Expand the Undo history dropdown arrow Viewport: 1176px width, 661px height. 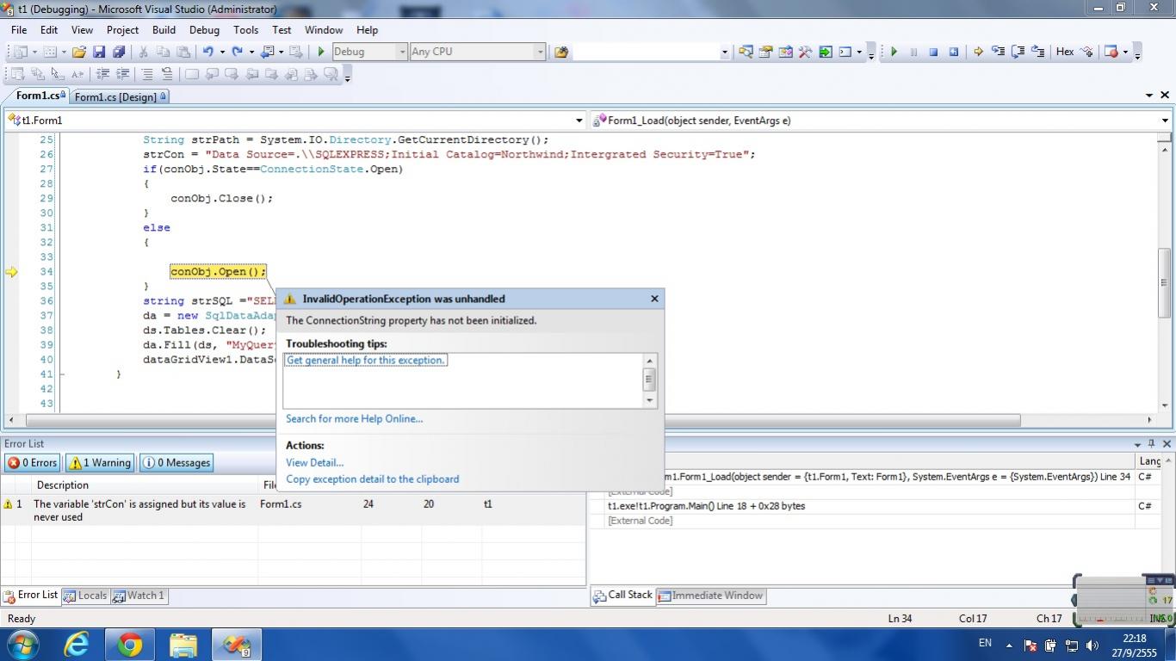click(222, 52)
